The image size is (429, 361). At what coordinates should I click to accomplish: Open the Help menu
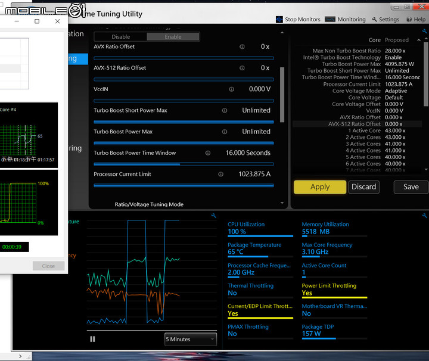(416, 20)
